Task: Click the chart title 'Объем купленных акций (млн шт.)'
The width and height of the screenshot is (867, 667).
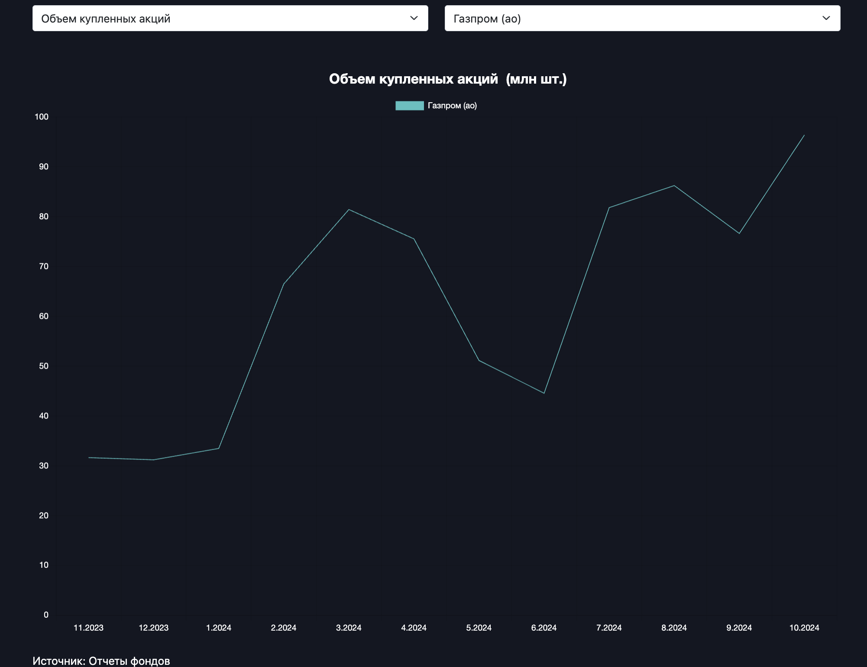Action: 448,79
